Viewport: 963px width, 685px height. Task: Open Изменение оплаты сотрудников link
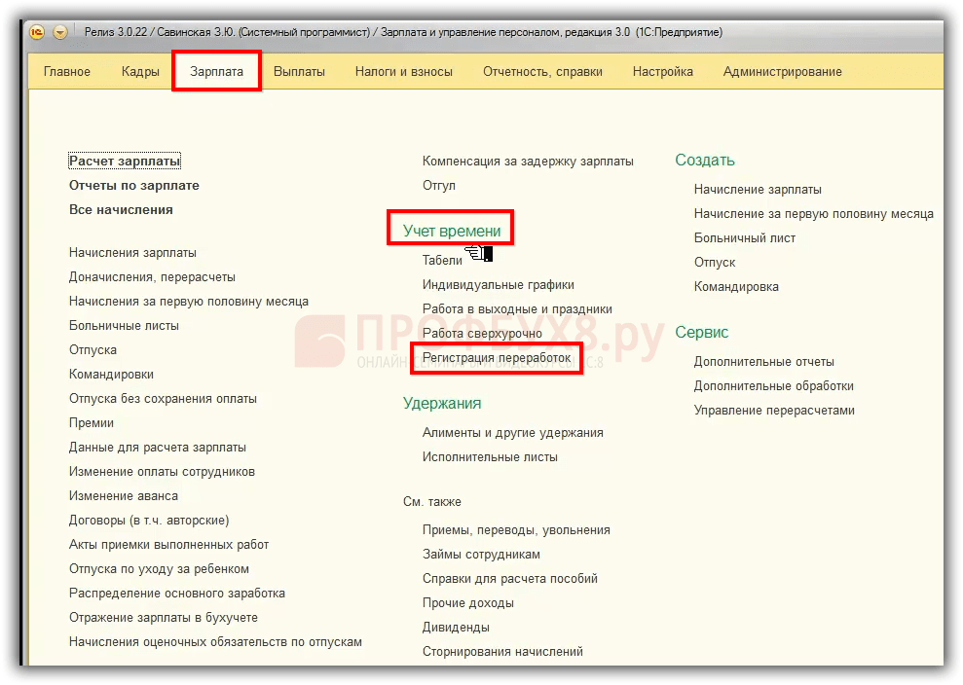[x=163, y=472]
